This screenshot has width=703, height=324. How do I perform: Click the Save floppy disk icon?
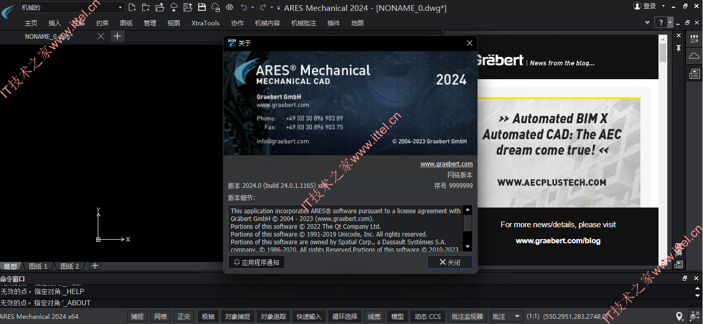202,7
